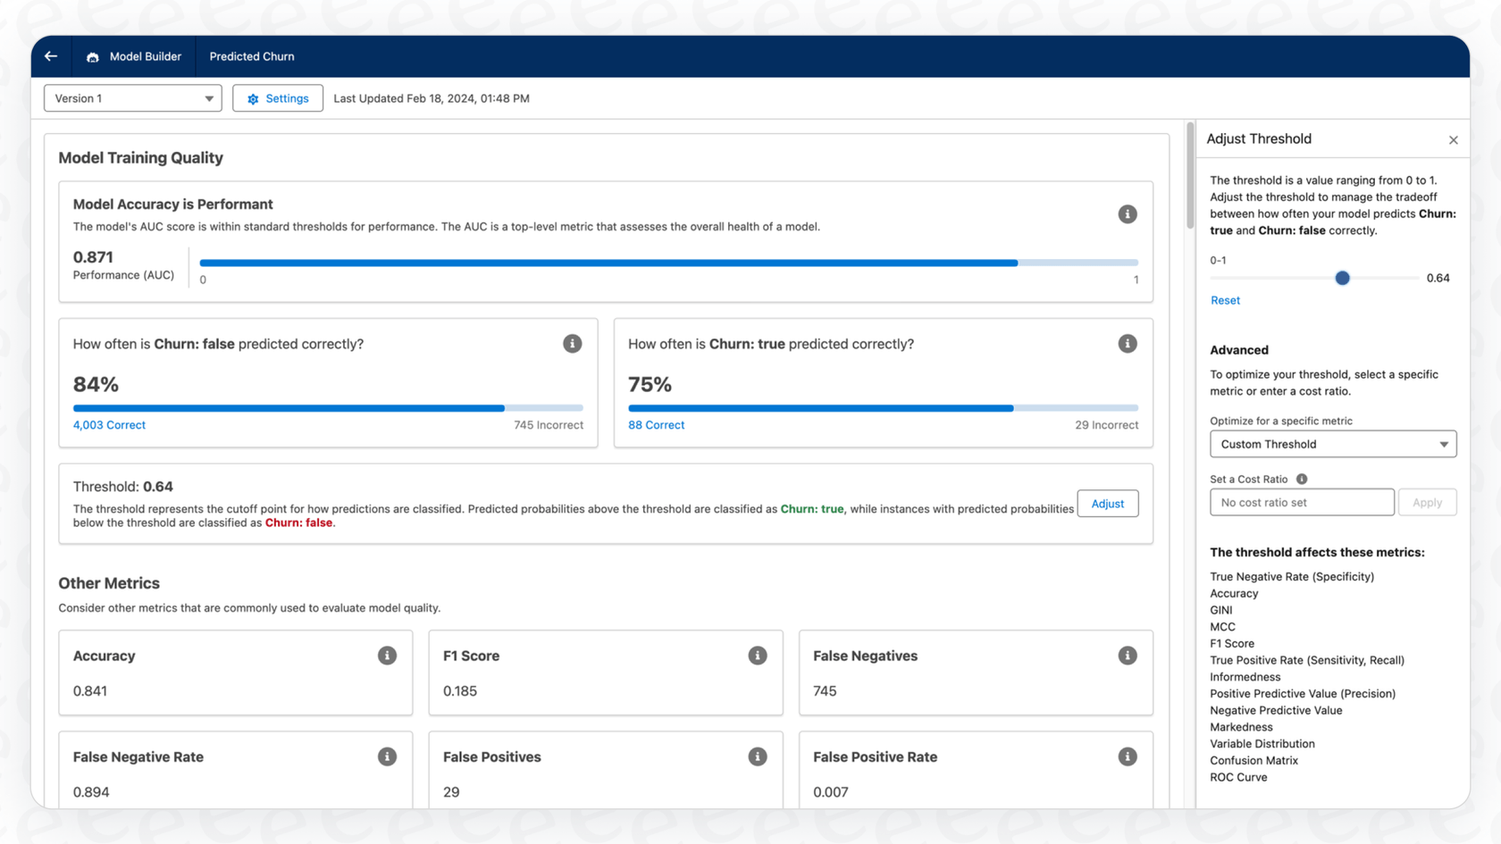Screen dimensions: 1501x844
Task: Click the cost ratio input field
Action: pos(1301,502)
